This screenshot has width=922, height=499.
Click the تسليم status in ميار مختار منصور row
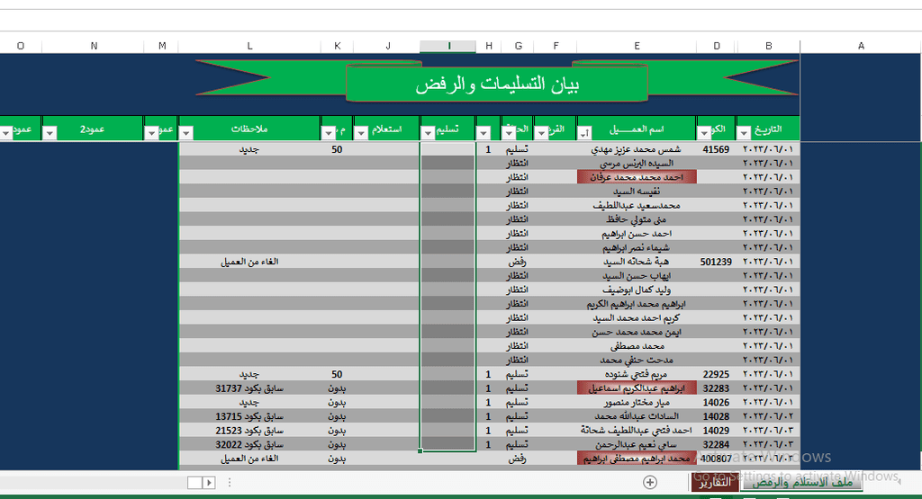(518, 402)
